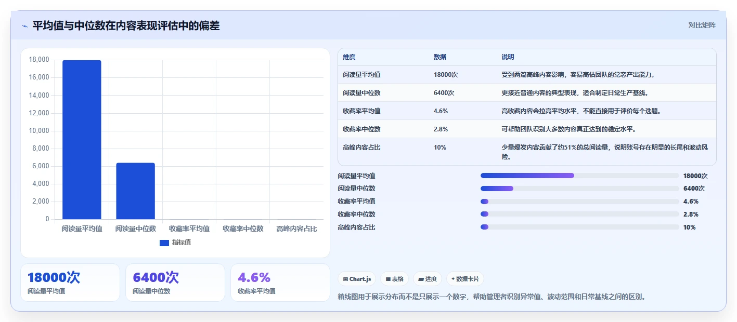
Task: Click the heading 平均值与中位数在内容表现评估中的偏差
Action: click(x=126, y=26)
